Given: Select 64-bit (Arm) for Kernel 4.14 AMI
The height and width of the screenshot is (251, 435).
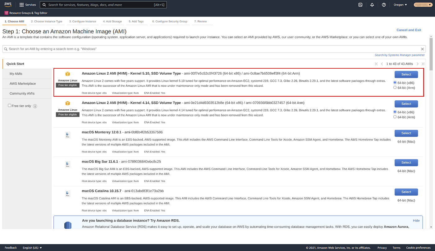Looking at the screenshot, I should pyautogui.click(x=395, y=117).
